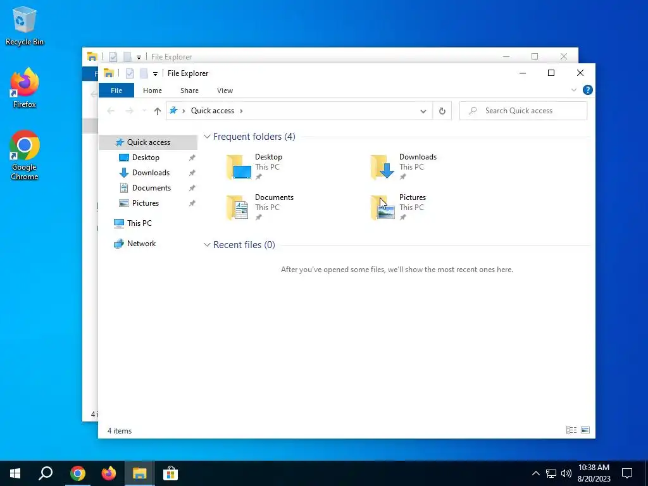
Task: Show hidden system tray icons
Action: [535, 473]
